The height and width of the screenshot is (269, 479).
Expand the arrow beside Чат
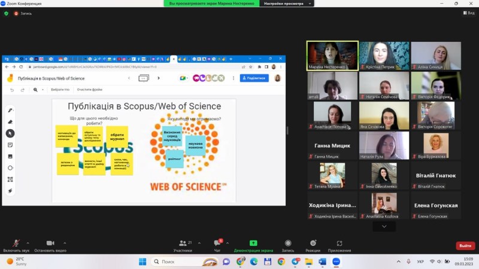point(228,243)
